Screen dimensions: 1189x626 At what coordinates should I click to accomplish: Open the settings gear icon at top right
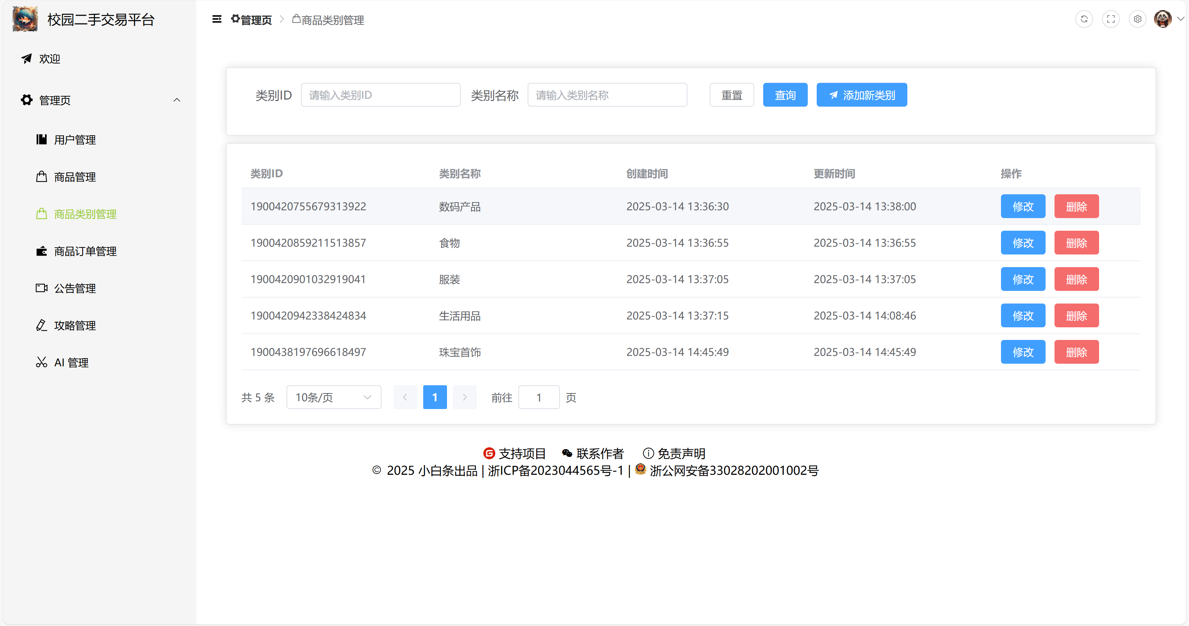pos(1137,19)
